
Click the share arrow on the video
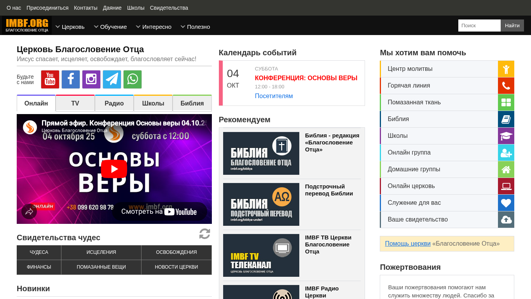tap(29, 211)
